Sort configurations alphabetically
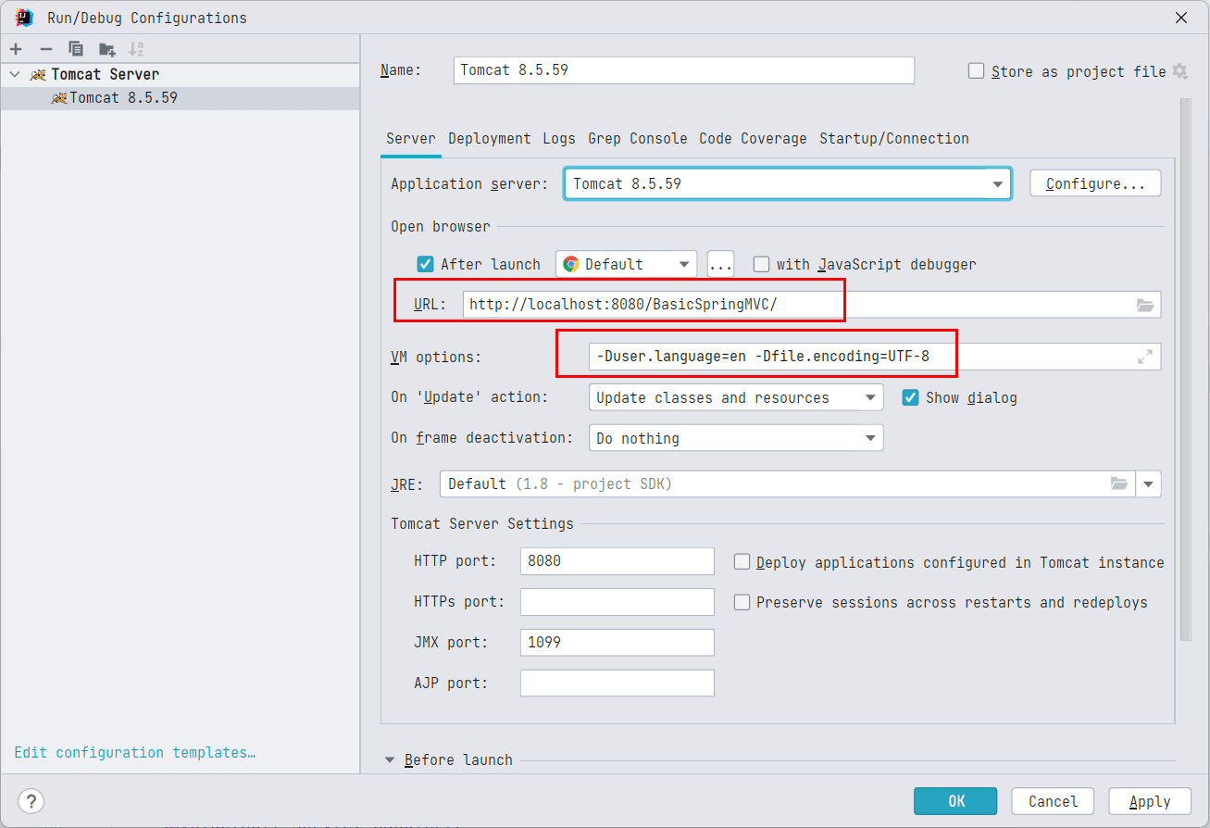This screenshot has width=1210, height=828. [136, 49]
